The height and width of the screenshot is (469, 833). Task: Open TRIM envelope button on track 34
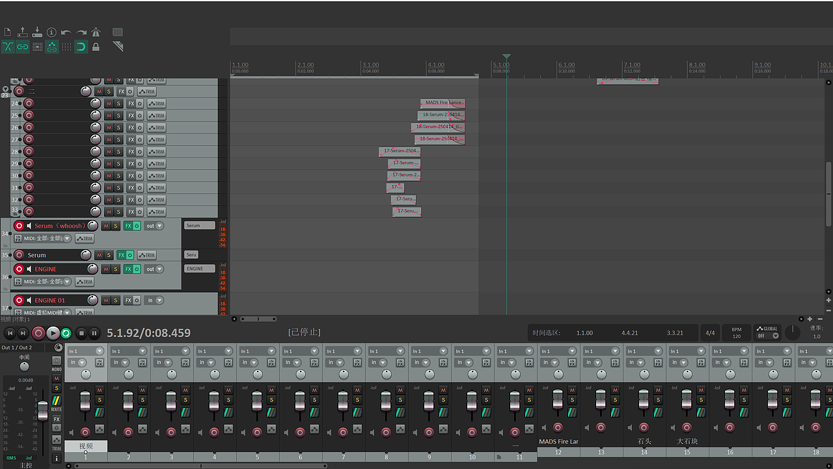click(x=84, y=239)
